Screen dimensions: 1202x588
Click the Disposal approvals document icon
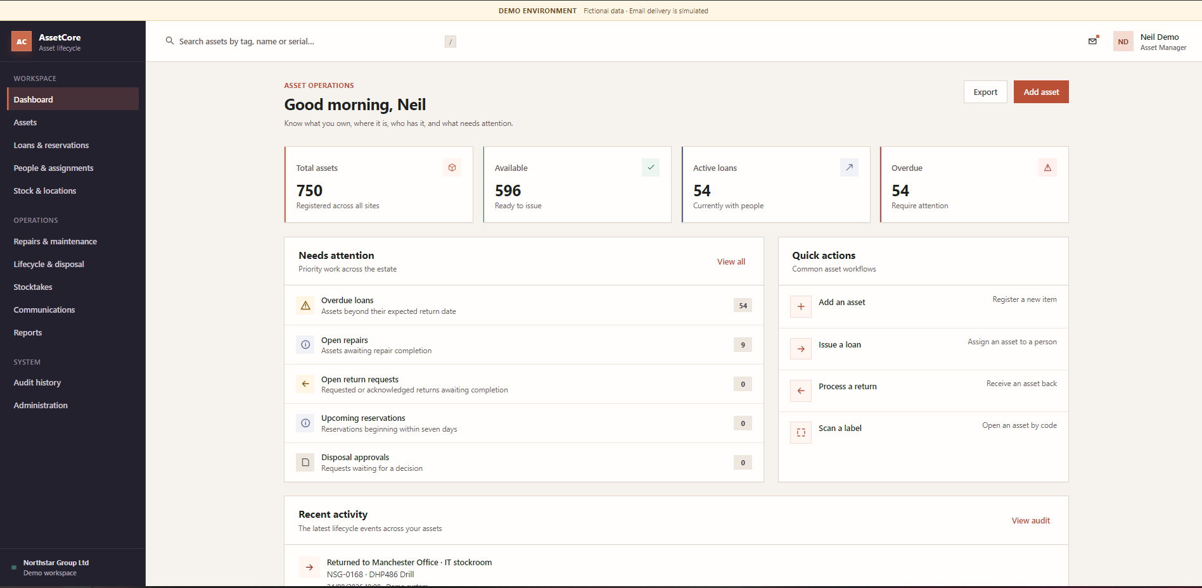(x=305, y=463)
